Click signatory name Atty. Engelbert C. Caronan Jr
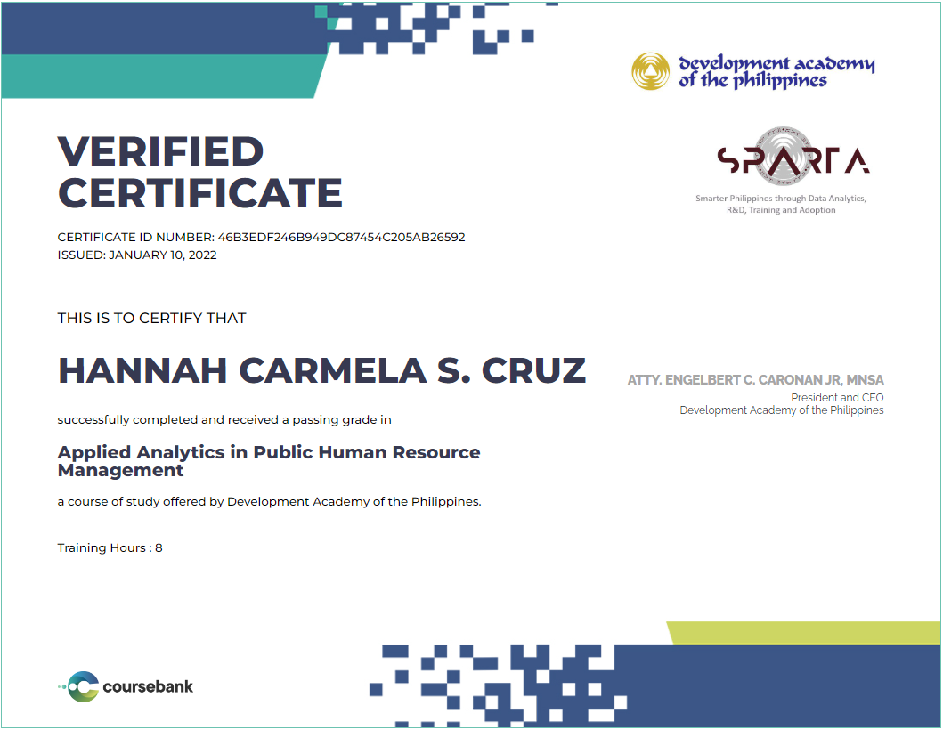 [755, 380]
